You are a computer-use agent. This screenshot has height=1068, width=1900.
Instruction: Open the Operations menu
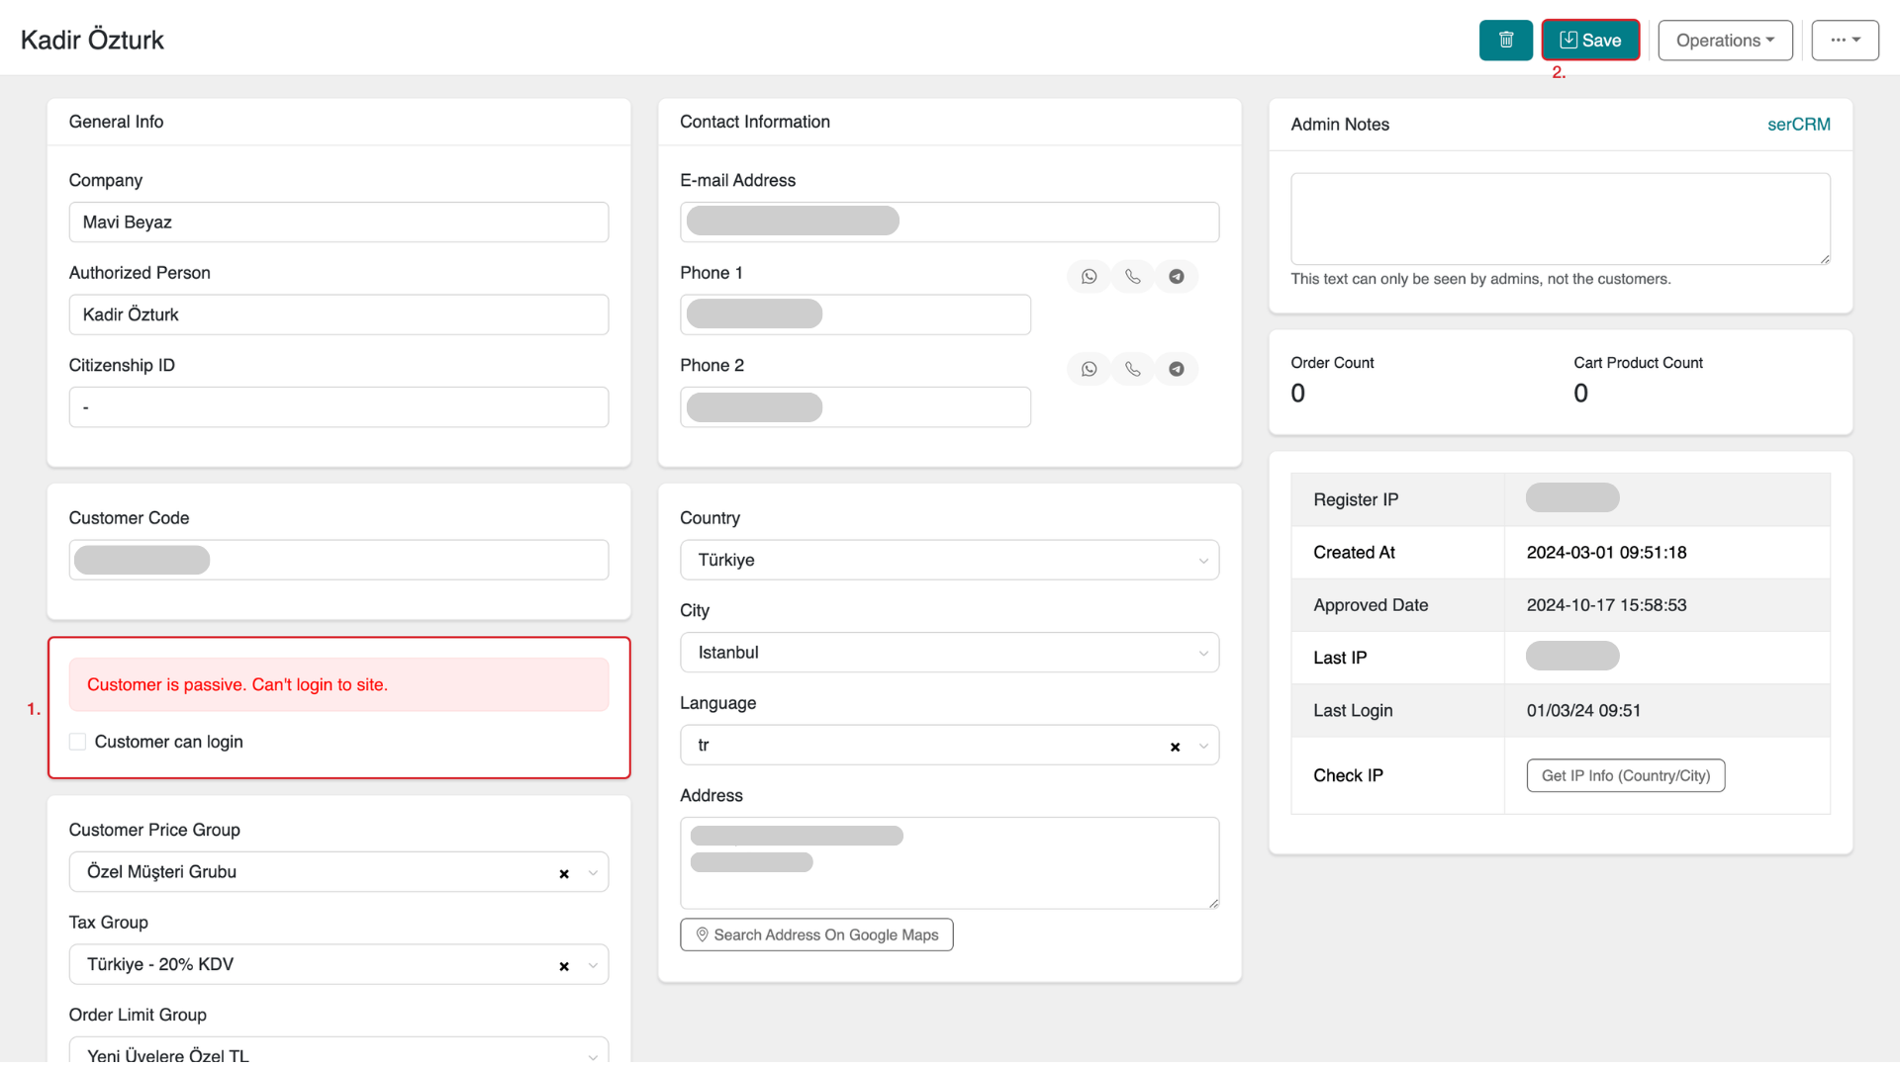(x=1725, y=41)
